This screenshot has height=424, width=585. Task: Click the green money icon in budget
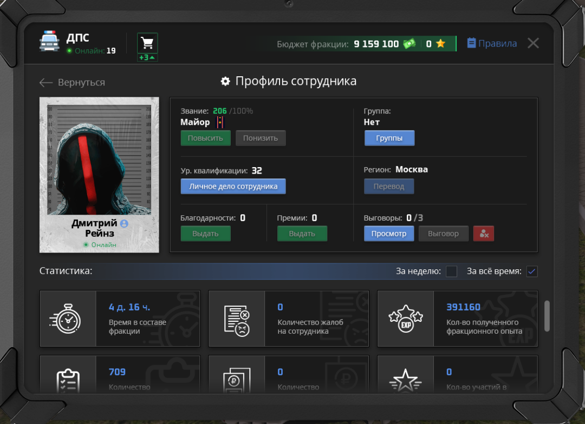click(409, 44)
